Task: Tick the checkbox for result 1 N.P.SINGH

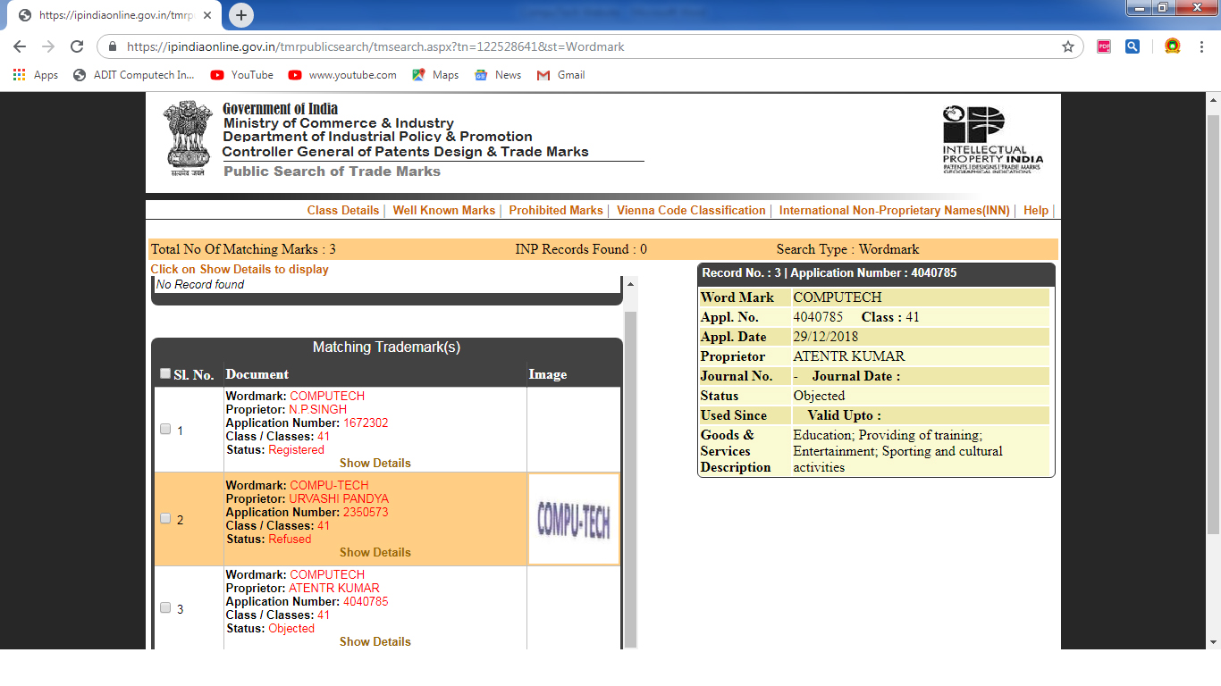Action: coord(165,429)
